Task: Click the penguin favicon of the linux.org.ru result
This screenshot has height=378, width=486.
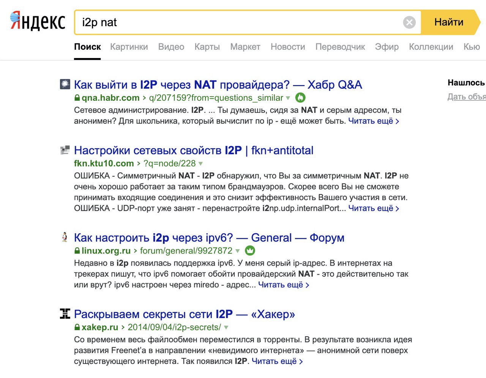Action: pyautogui.click(x=65, y=237)
